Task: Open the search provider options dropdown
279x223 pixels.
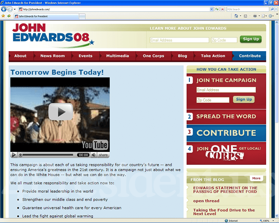Action: pyautogui.click(x=276, y=9)
